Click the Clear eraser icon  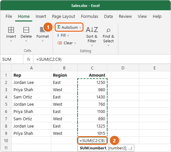(x=60, y=43)
